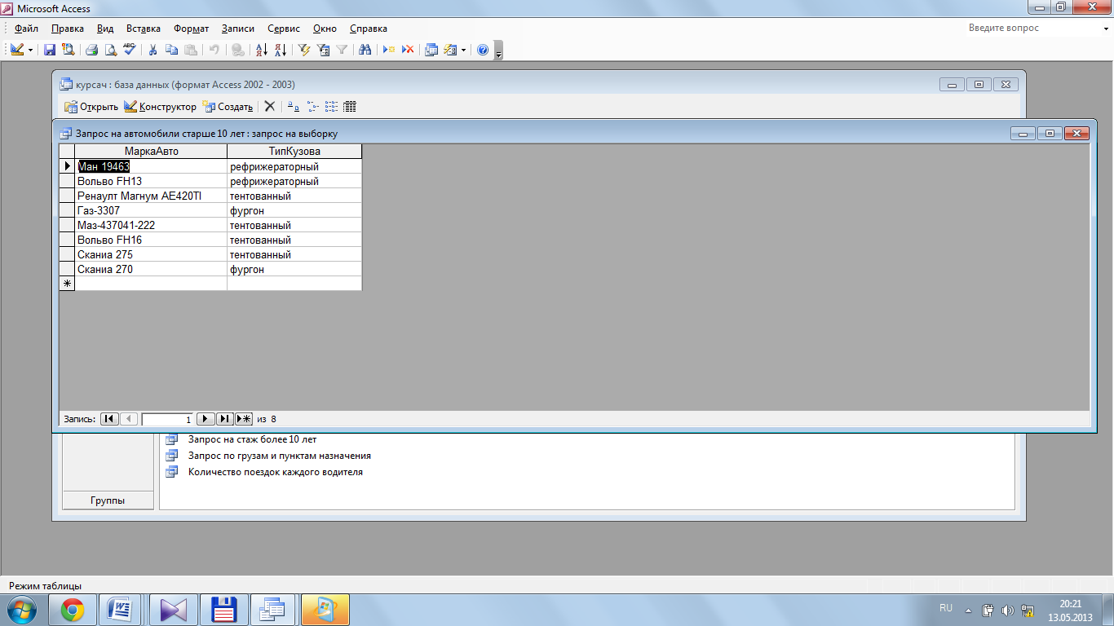Viewport: 1114px width, 626px height.
Task: Click the 'Газ-3307' cell
Action: pyautogui.click(x=151, y=210)
